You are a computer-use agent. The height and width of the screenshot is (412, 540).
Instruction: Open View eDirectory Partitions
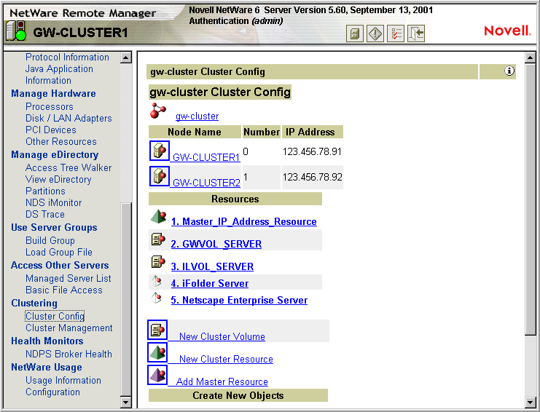58,186
